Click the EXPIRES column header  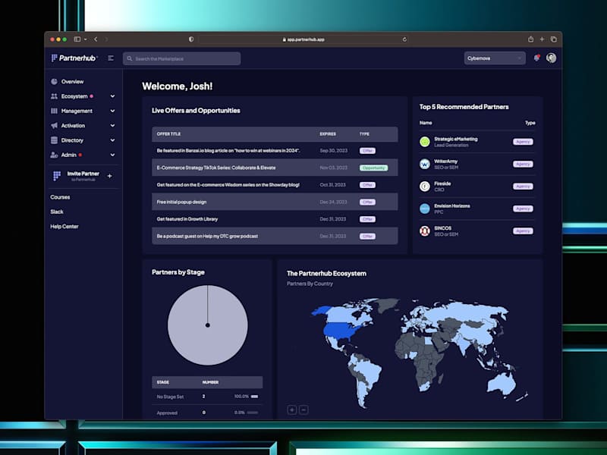coord(328,134)
